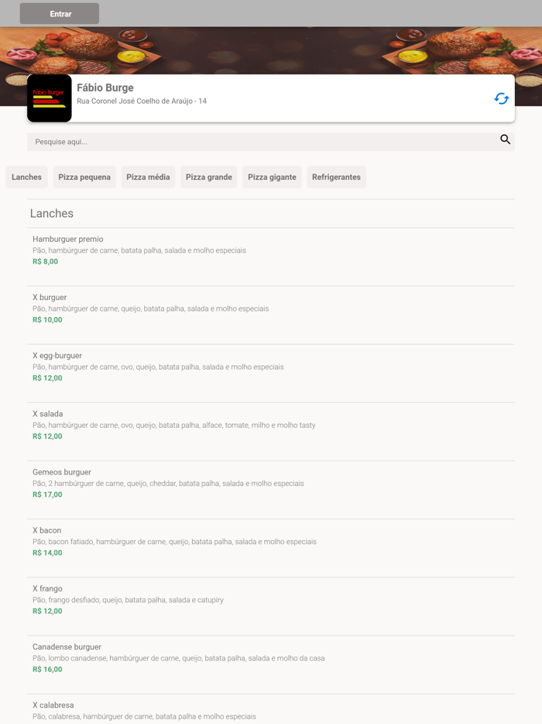Select the Pizza pequena category tab
The height and width of the screenshot is (724, 542).
(84, 177)
